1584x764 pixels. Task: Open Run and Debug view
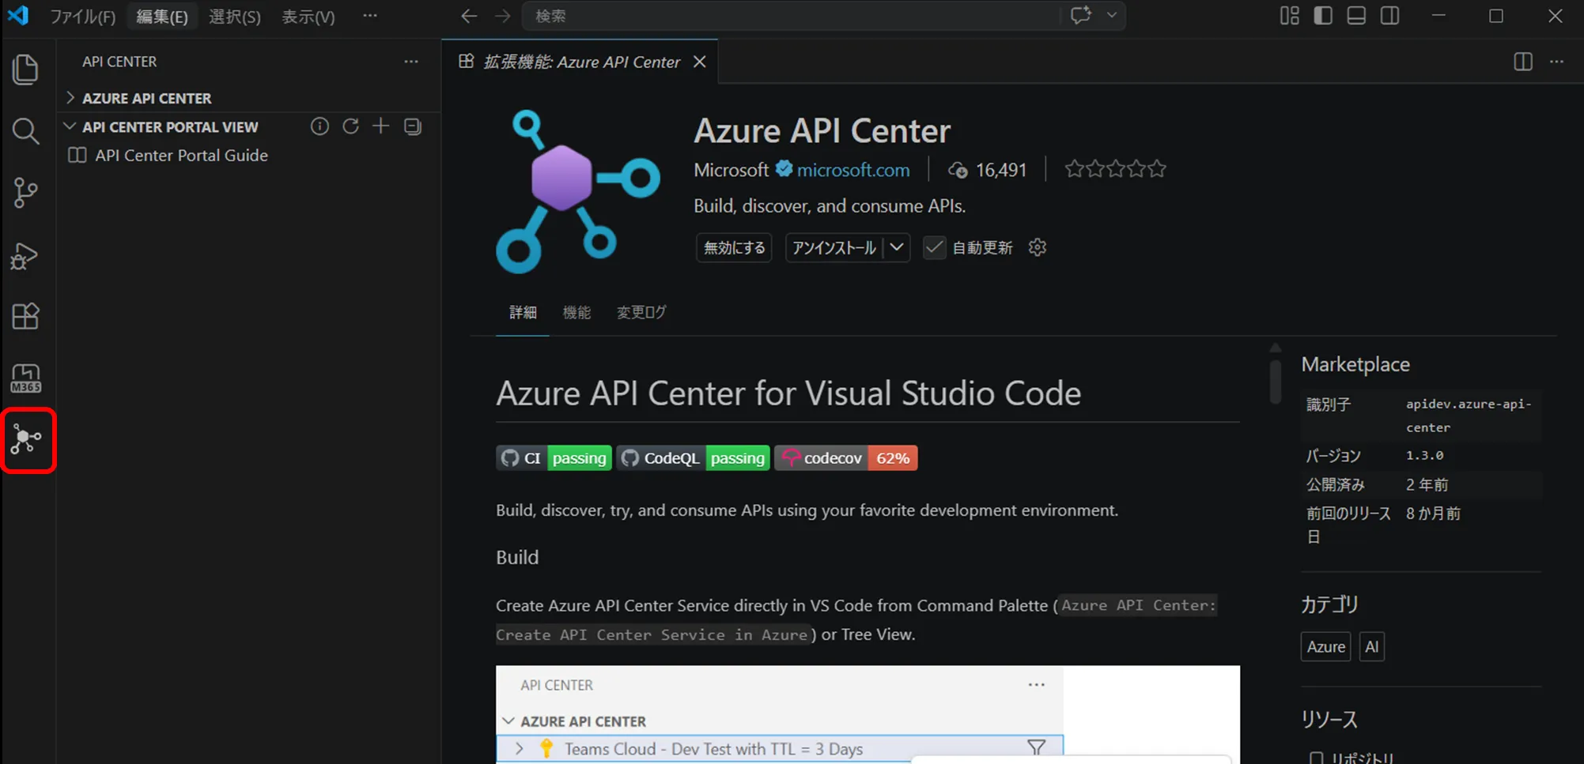coord(25,256)
